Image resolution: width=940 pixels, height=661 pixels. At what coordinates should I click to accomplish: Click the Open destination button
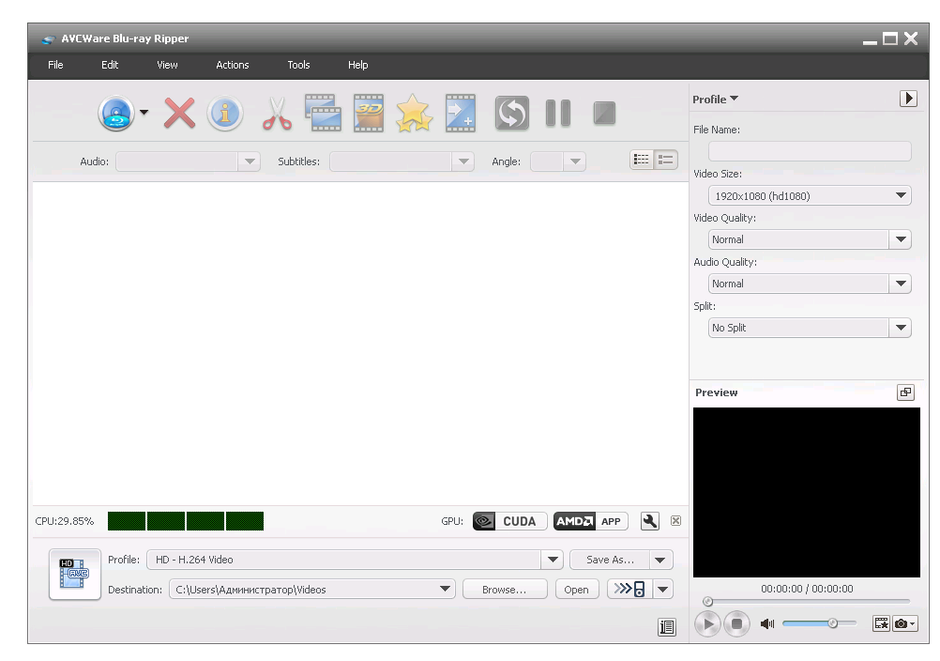coord(576,589)
